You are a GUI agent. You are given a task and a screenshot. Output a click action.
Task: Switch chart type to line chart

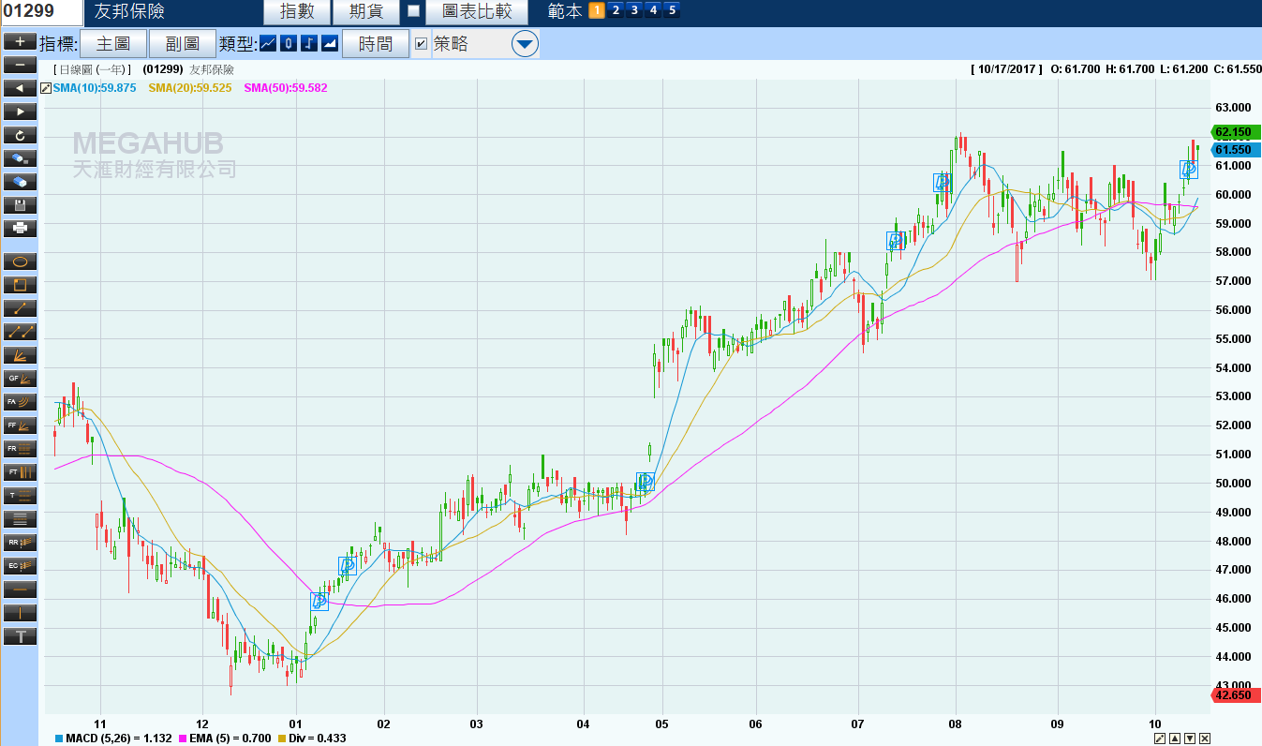(x=268, y=43)
